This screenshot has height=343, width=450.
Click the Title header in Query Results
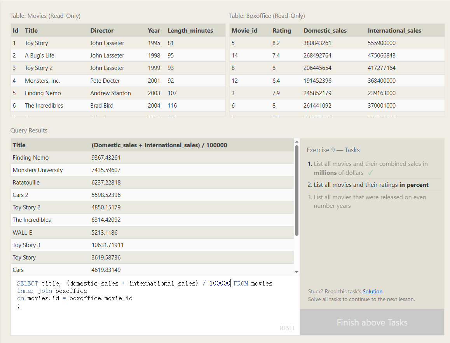click(x=19, y=145)
